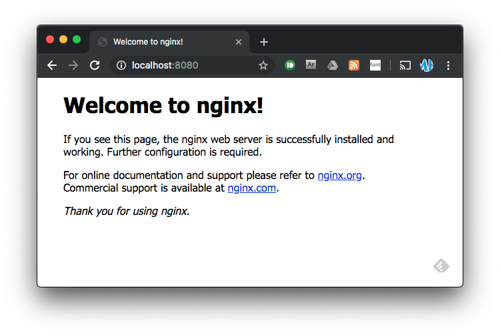Minimize the window with yellow button

[63, 39]
